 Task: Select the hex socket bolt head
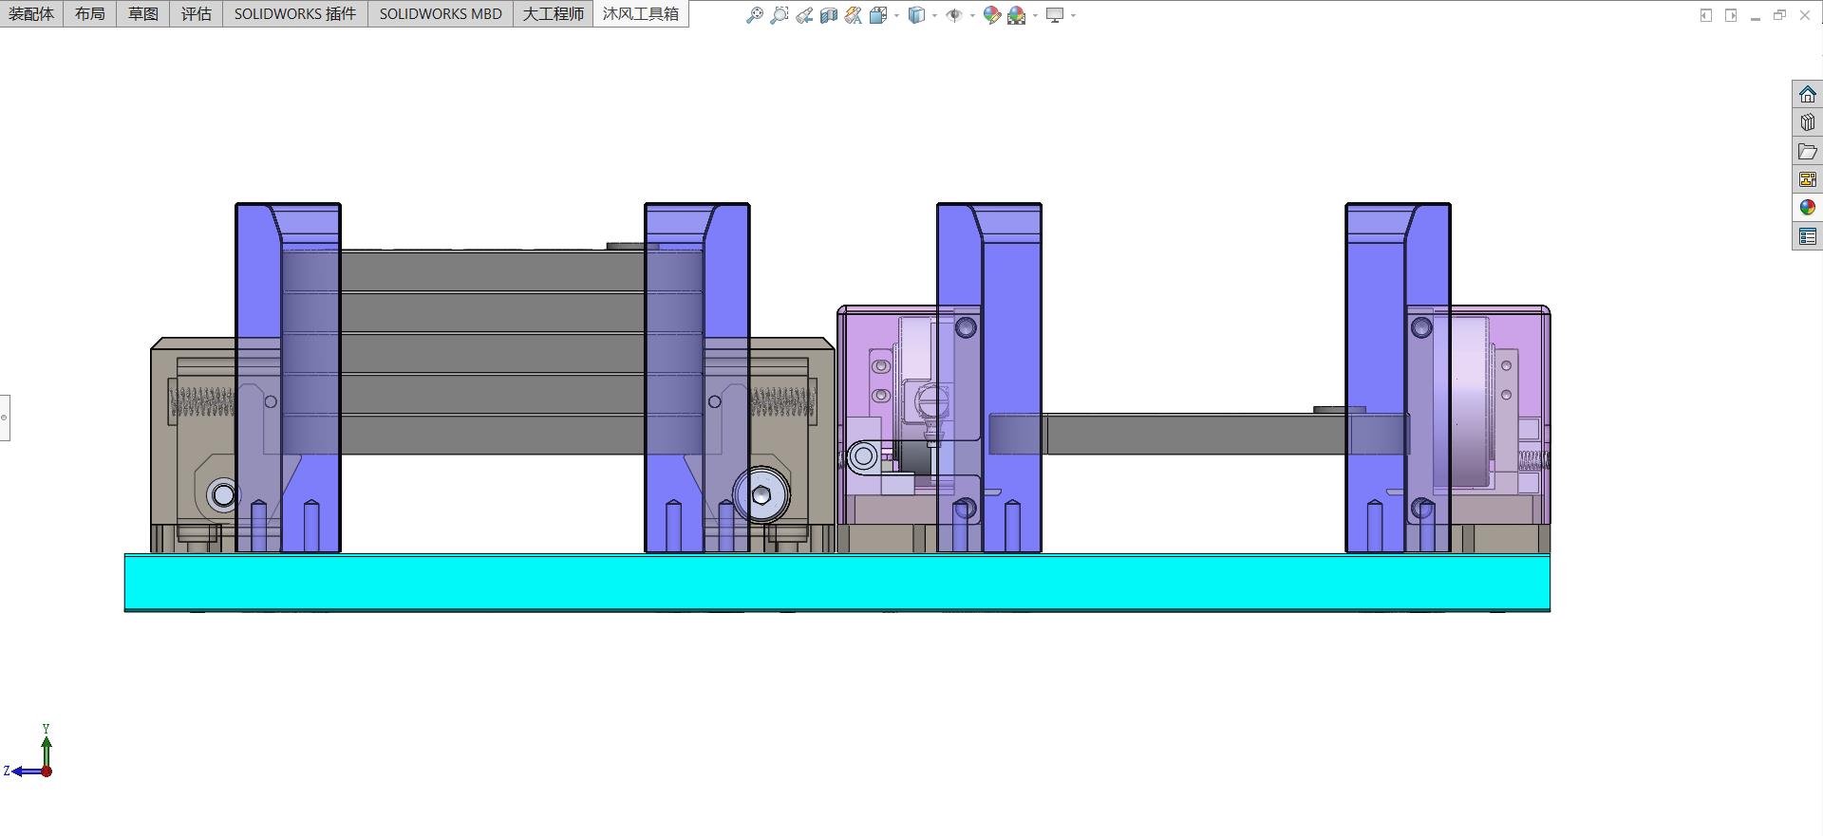[x=761, y=494]
